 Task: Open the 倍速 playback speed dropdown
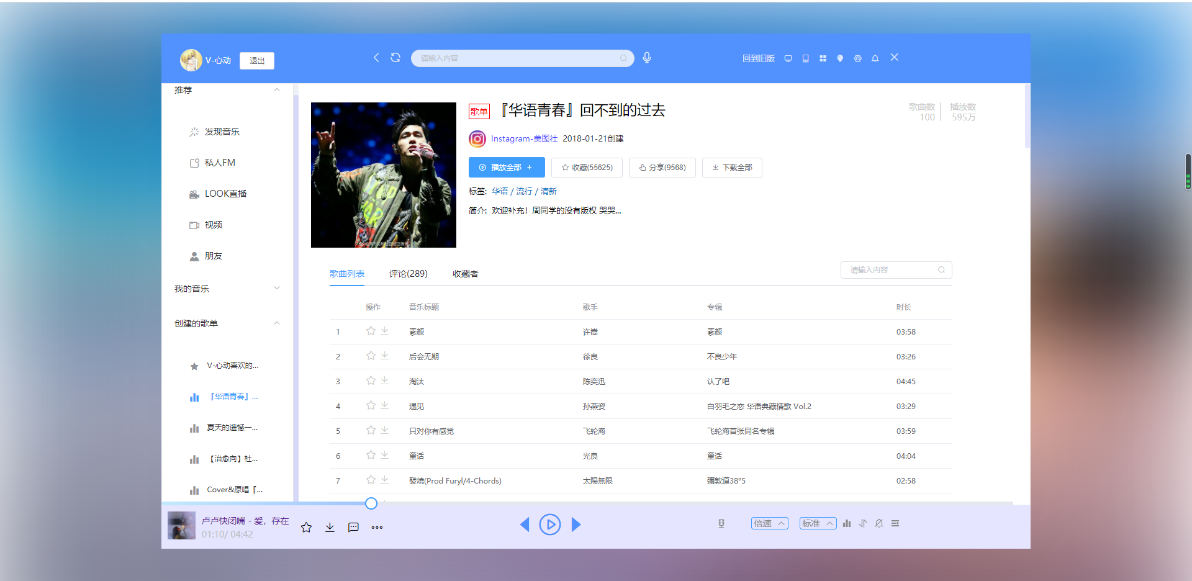point(770,523)
